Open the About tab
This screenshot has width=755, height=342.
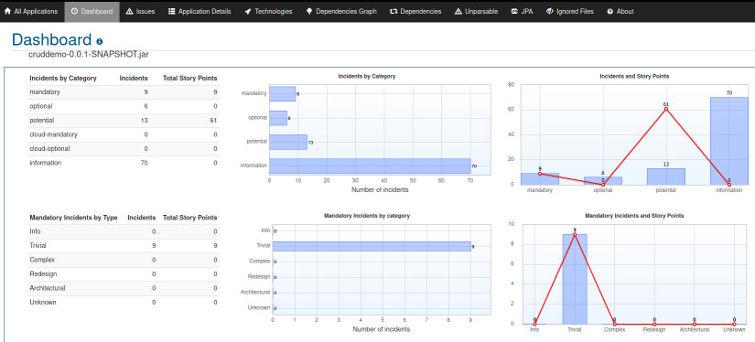click(620, 11)
